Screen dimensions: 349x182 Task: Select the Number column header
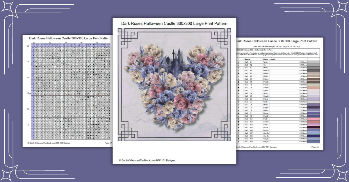247,59
